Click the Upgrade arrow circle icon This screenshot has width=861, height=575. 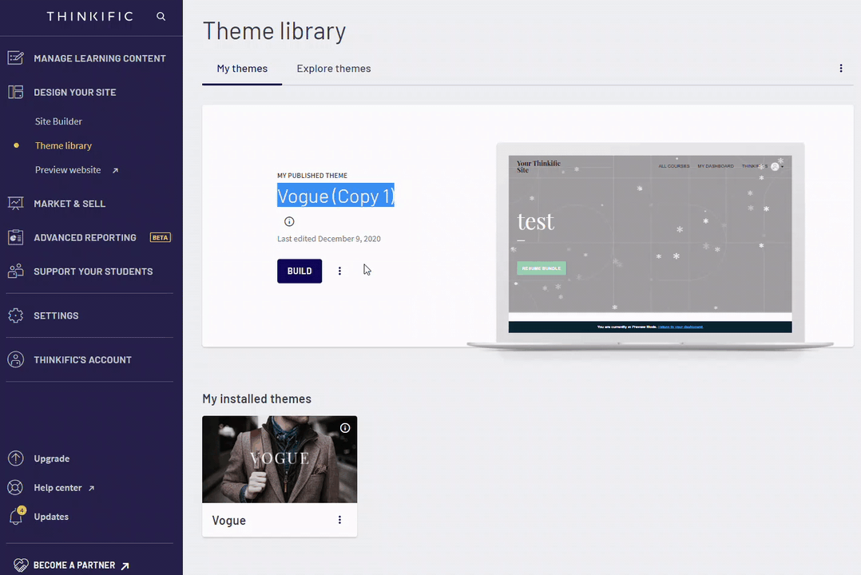click(15, 458)
